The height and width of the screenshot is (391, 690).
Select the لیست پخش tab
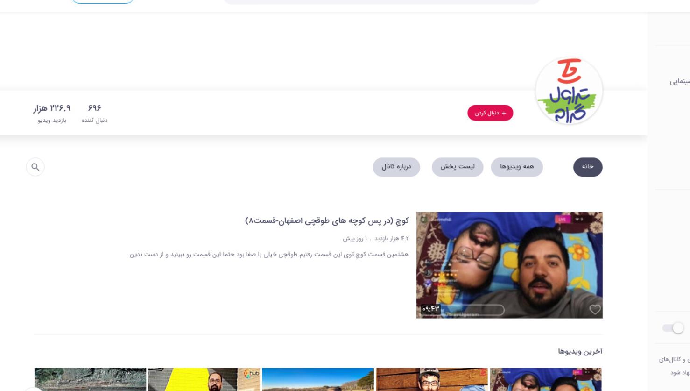point(458,167)
